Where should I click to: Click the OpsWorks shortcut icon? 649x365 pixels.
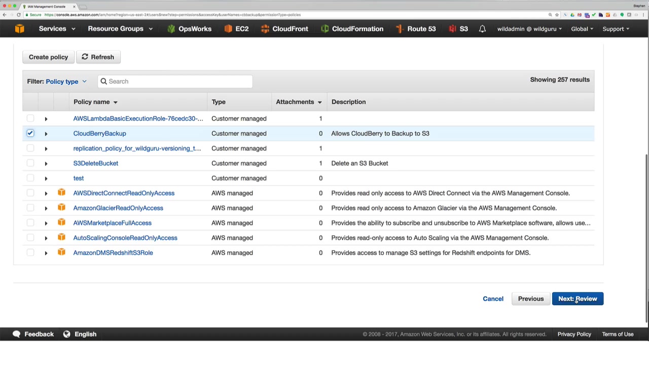click(171, 29)
